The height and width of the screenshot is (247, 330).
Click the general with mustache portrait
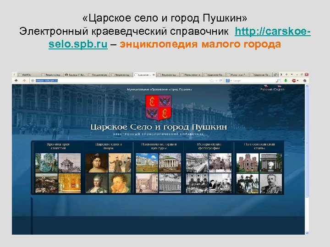click(x=271, y=183)
